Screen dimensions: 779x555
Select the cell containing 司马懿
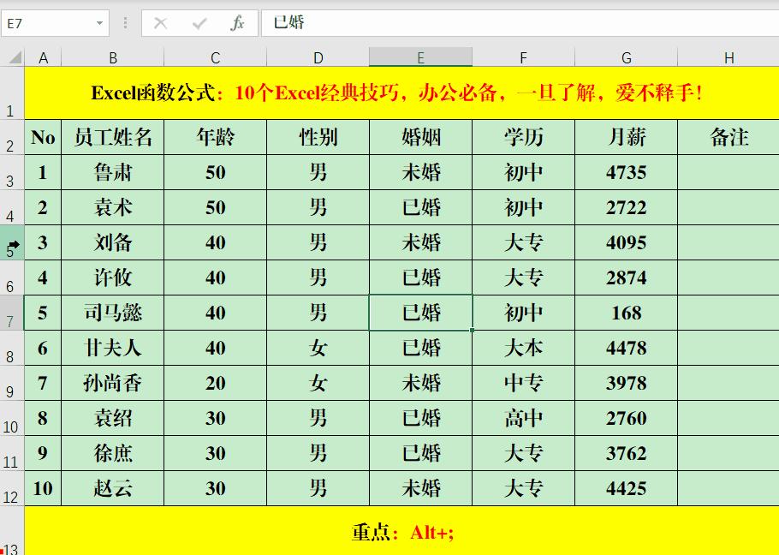coord(111,313)
